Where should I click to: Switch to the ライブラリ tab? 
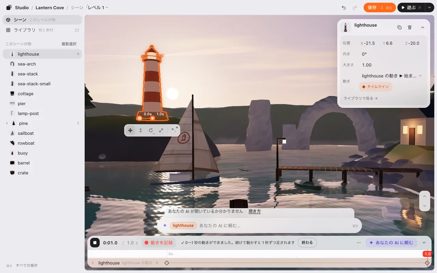[x=42, y=30]
